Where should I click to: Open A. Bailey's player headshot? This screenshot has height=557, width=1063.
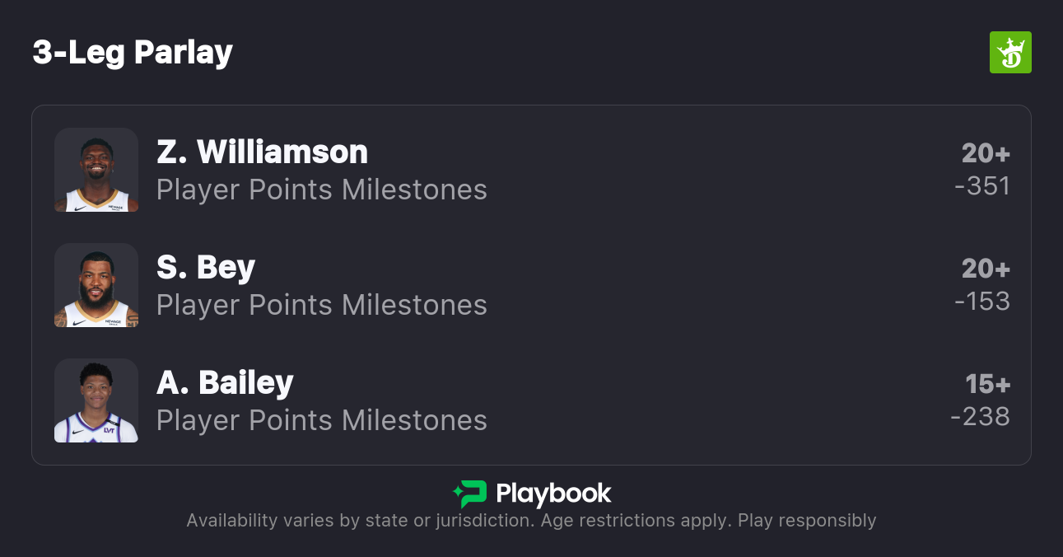pos(96,400)
